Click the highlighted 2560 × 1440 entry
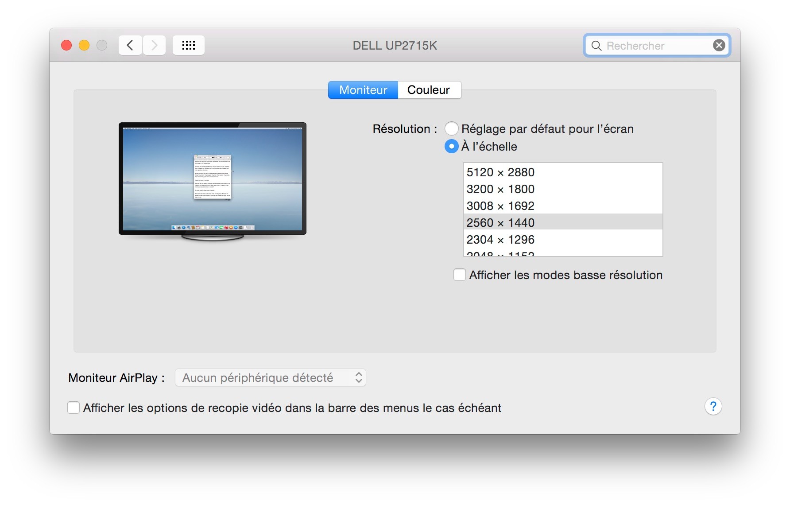790x505 pixels. click(x=500, y=222)
